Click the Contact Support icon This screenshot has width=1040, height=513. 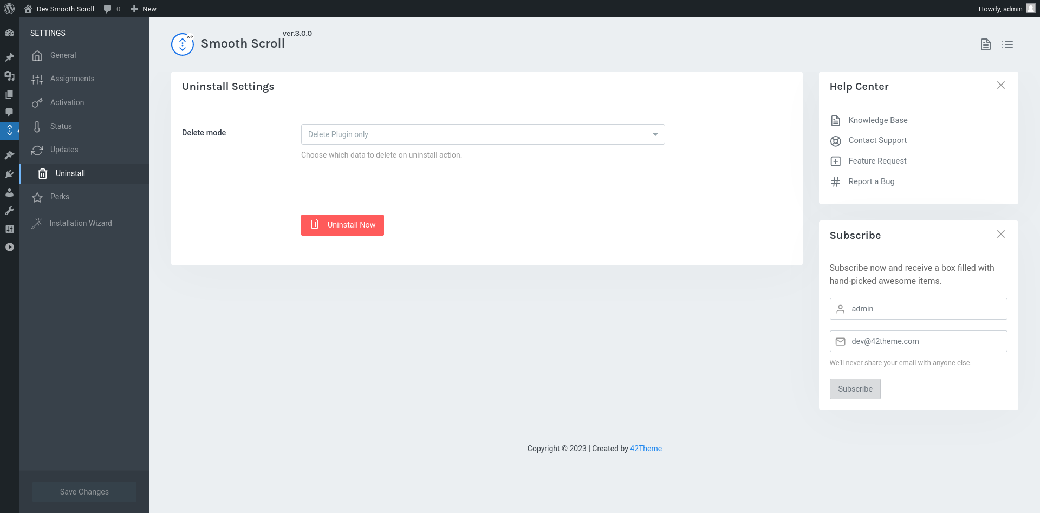tap(835, 141)
